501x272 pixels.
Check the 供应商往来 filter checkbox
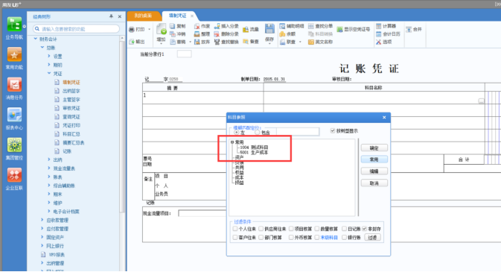(x=261, y=229)
